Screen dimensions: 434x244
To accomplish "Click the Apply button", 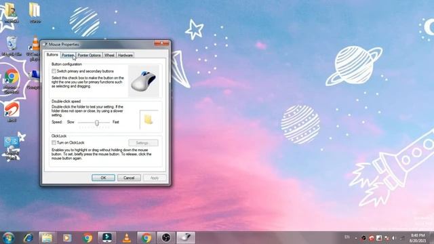I will coord(155,178).
